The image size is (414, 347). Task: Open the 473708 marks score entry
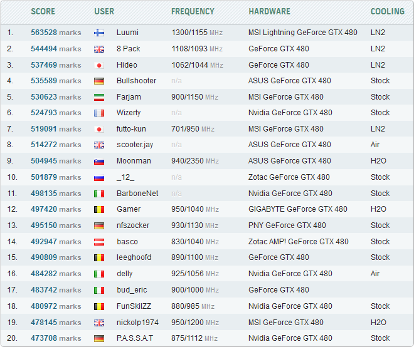point(56,338)
